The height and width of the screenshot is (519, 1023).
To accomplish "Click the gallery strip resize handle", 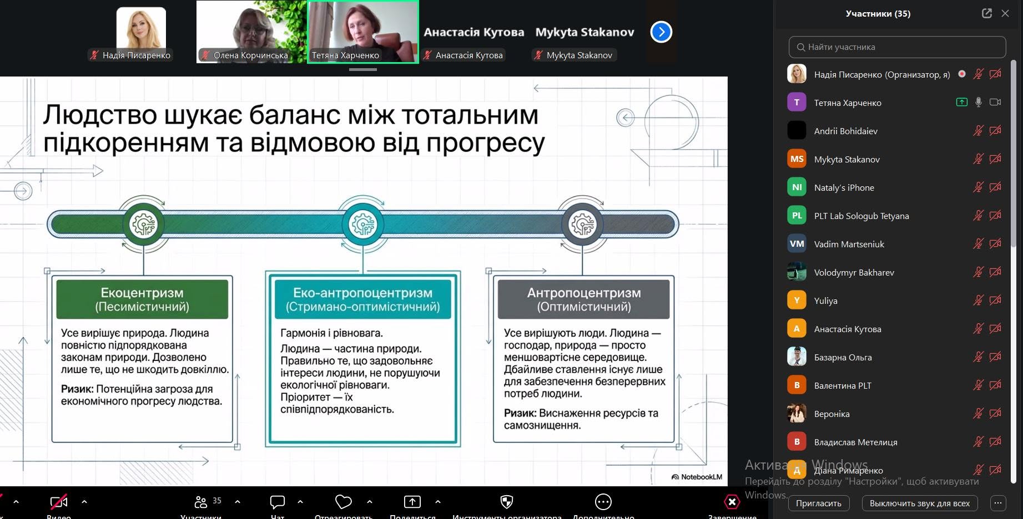I will pos(363,70).
